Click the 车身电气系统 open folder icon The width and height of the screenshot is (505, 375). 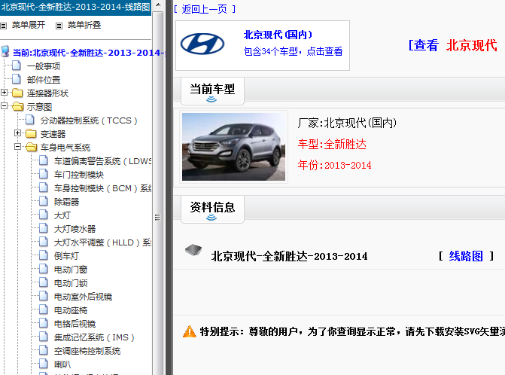tap(32, 148)
